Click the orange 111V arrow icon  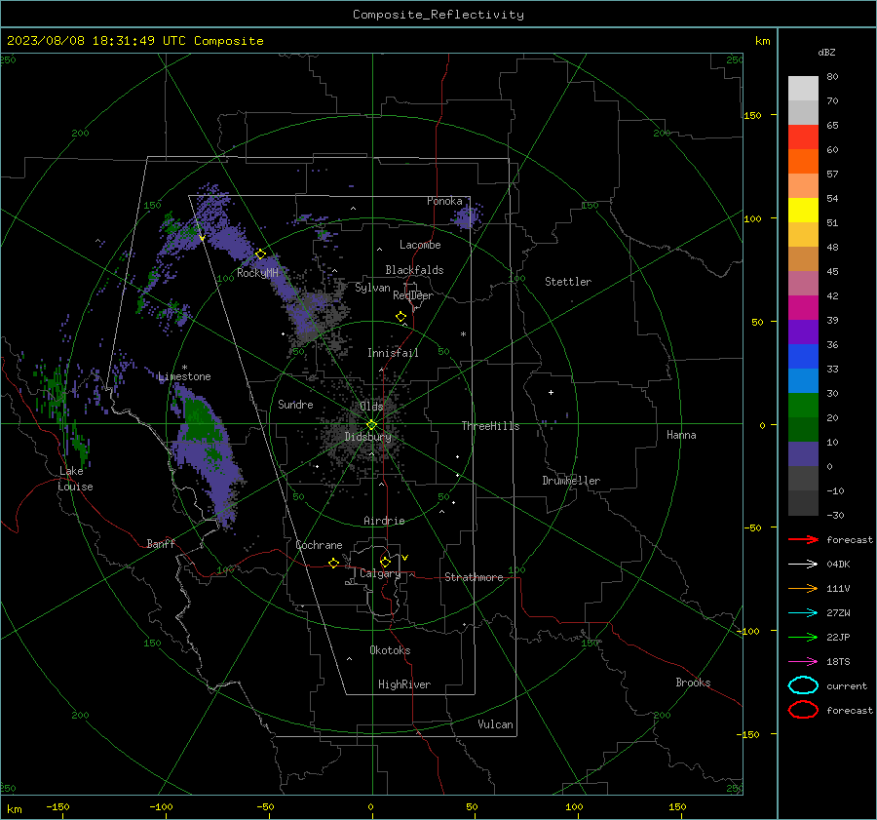(803, 588)
